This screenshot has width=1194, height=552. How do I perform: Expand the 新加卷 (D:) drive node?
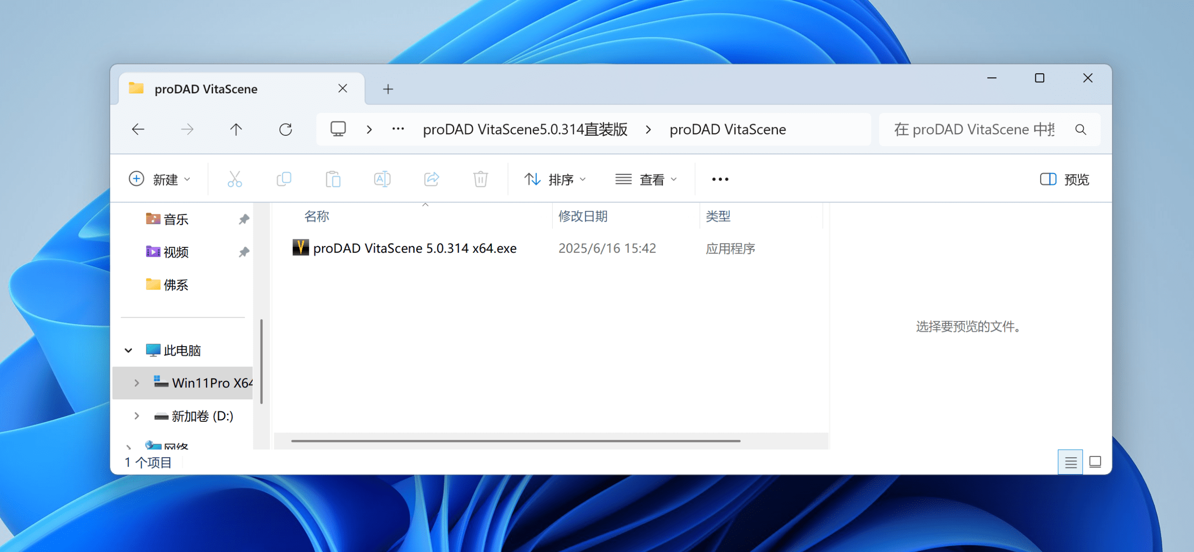[137, 416]
